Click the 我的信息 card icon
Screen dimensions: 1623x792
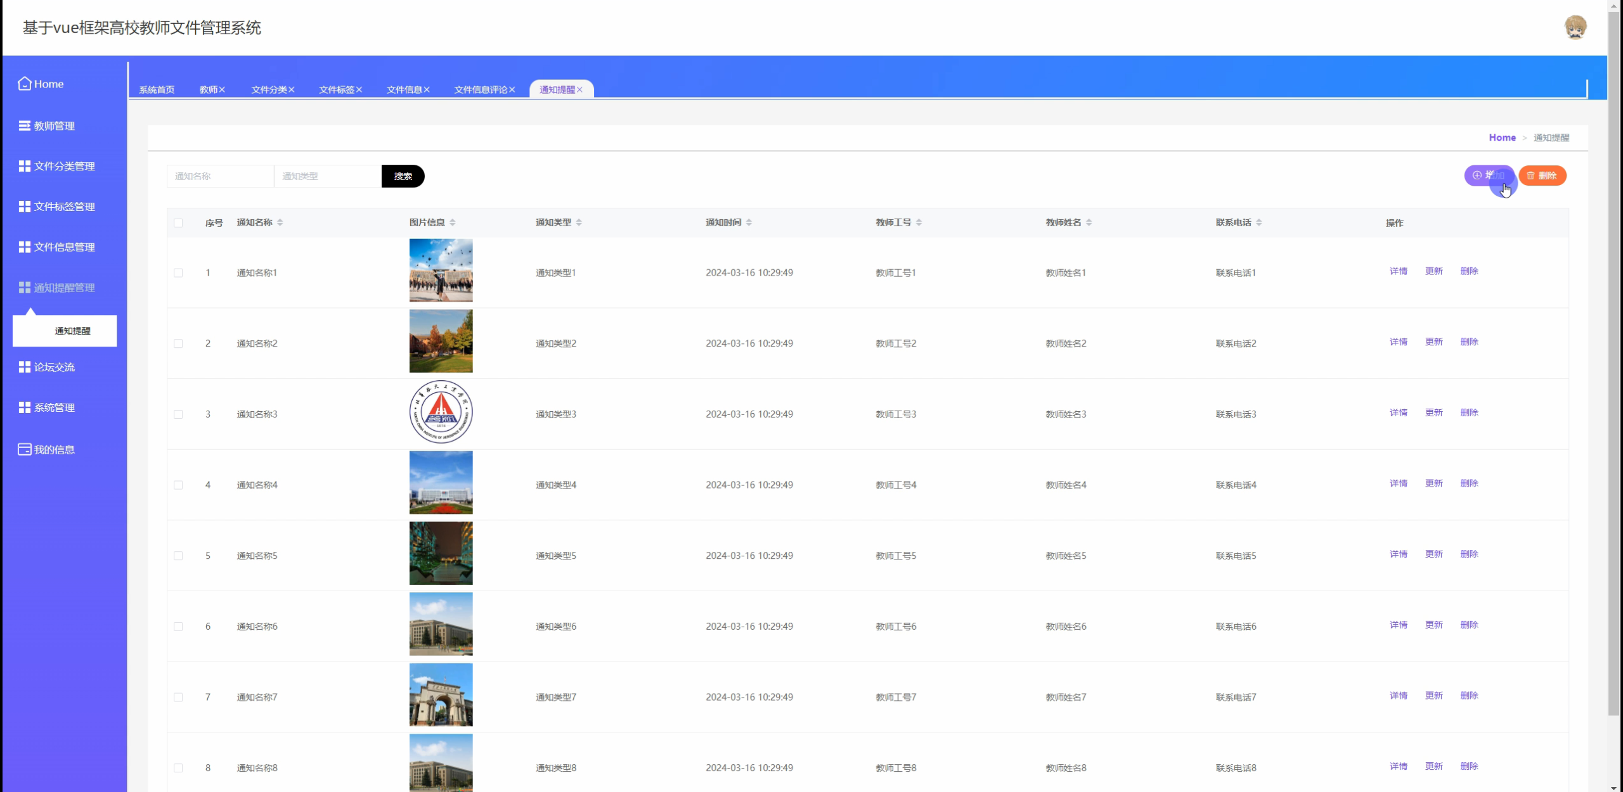pyautogui.click(x=24, y=449)
